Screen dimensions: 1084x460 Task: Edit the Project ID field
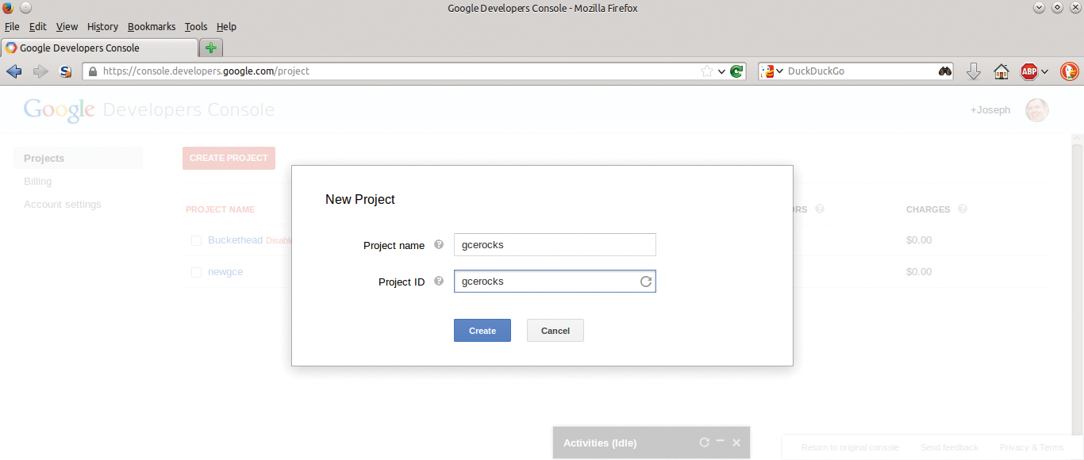click(x=555, y=282)
